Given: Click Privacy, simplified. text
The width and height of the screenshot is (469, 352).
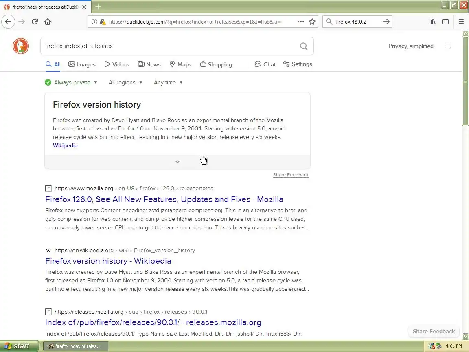Looking at the screenshot, I should [x=412, y=46].
